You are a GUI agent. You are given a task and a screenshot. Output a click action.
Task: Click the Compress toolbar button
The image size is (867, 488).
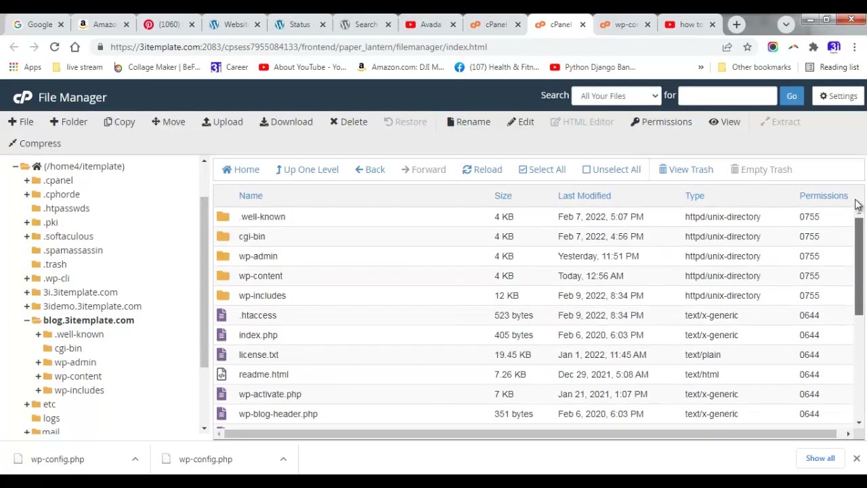point(35,144)
